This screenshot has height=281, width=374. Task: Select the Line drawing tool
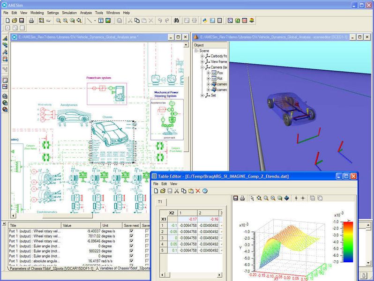89,21
